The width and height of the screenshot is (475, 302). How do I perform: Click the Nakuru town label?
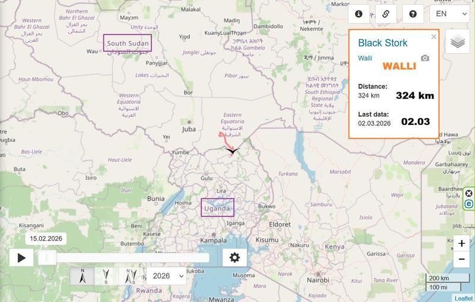coord(300,245)
